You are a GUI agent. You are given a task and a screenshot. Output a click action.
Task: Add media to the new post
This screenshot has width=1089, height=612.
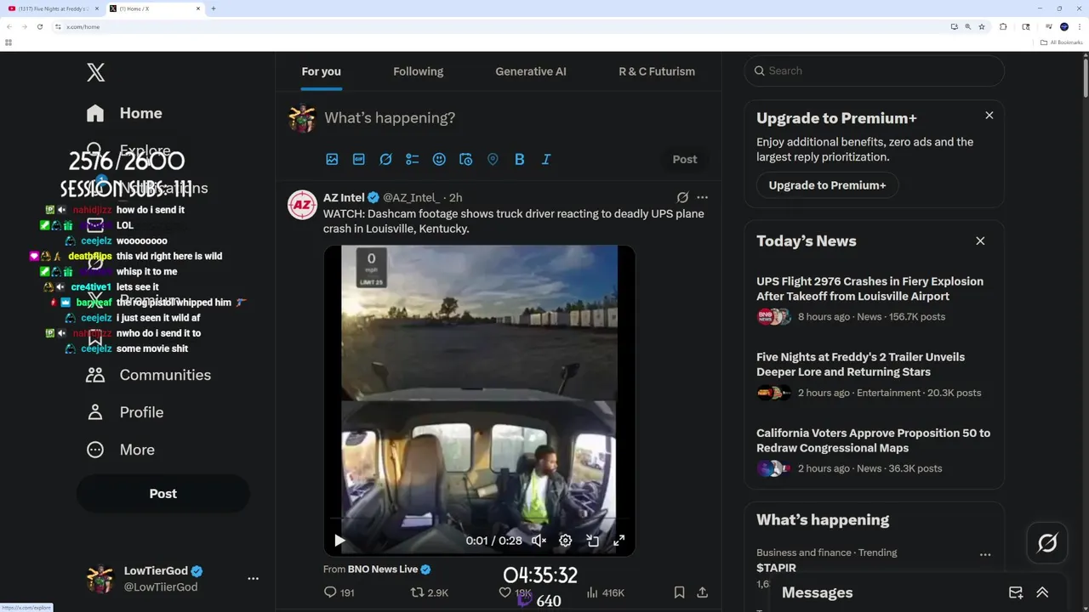[x=332, y=159]
